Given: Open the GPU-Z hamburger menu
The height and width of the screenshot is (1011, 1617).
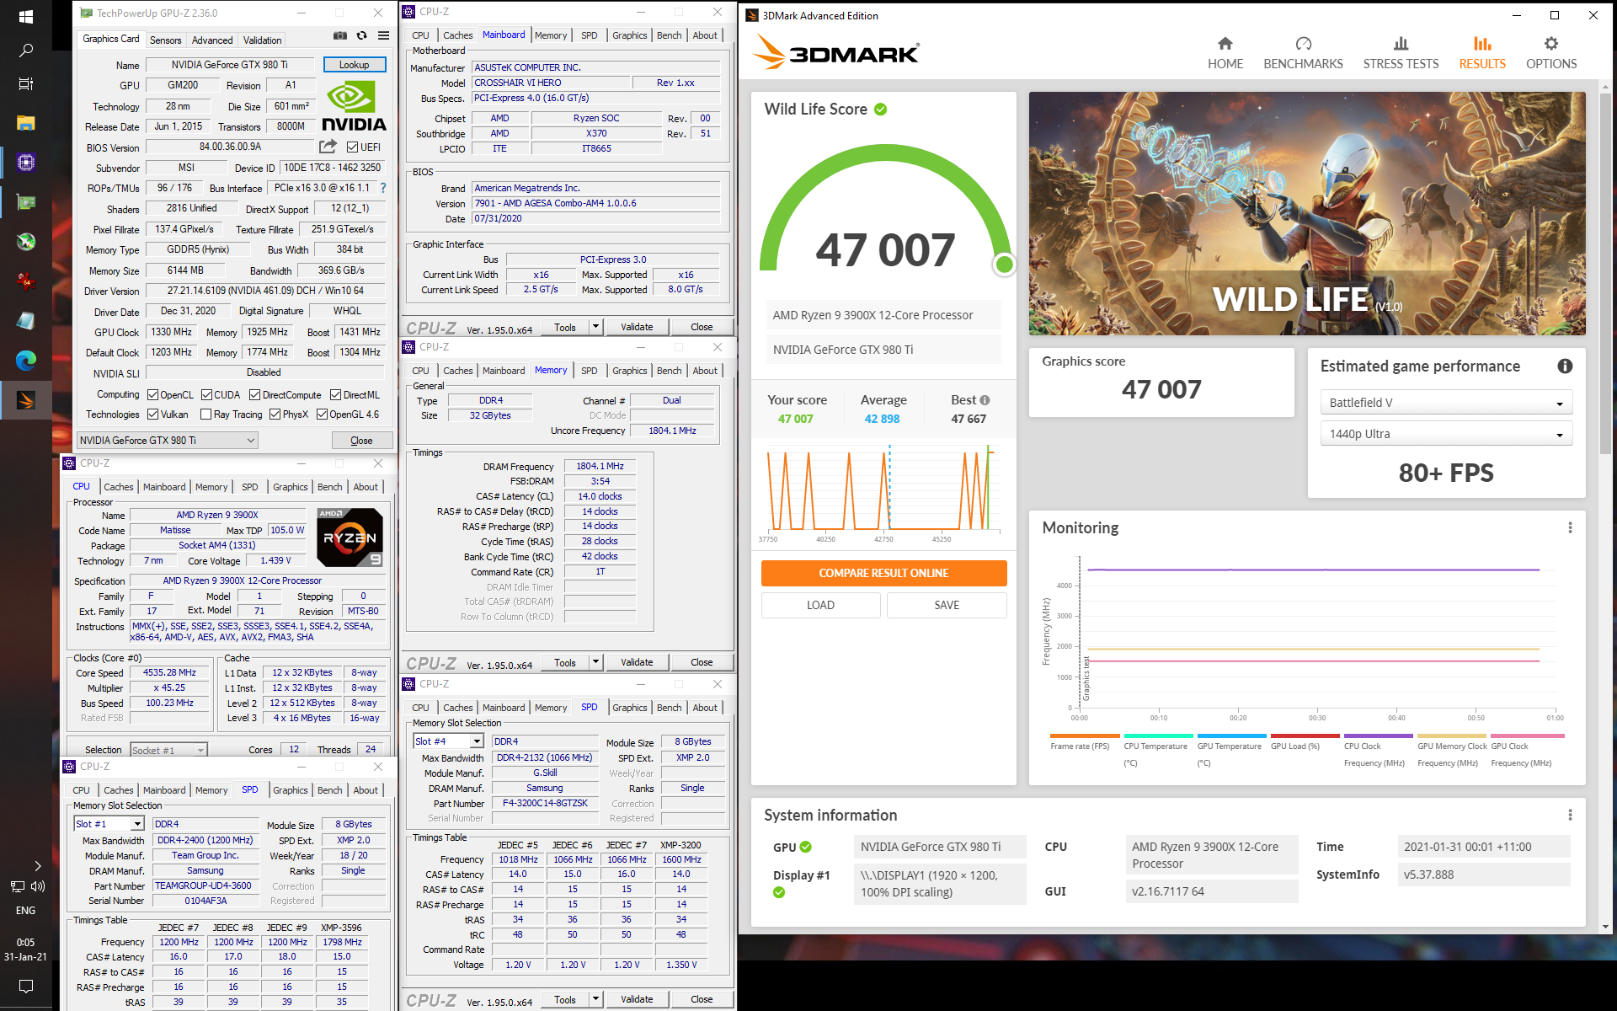Looking at the screenshot, I should tap(383, 35).
